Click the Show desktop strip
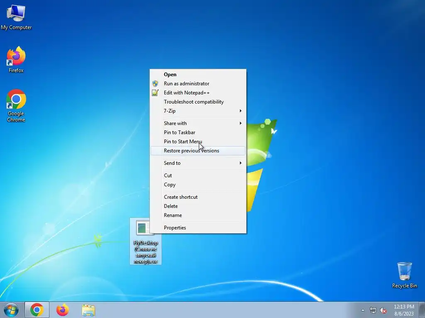The height and width of the screenshot is (318, 425). click(x=422, y=310)
